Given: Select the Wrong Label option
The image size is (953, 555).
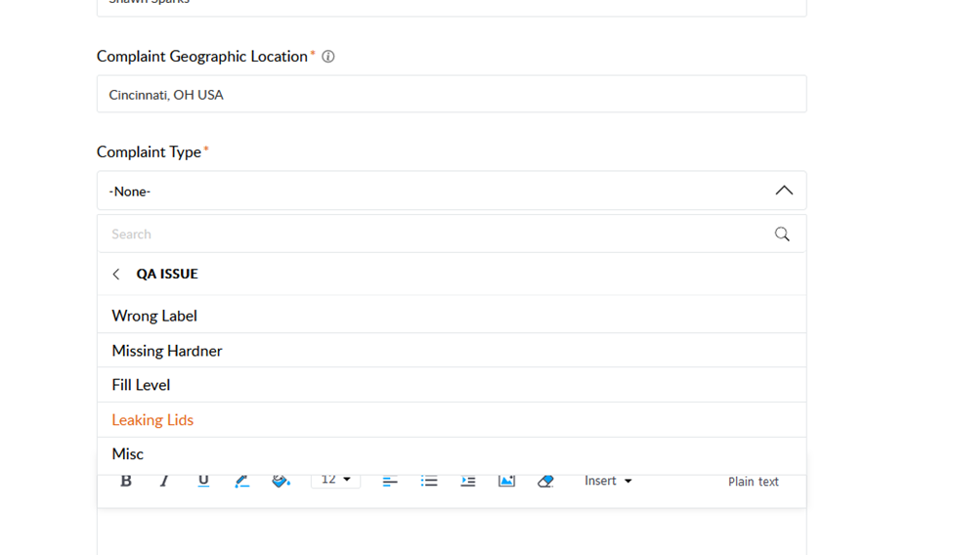Looking at the screenshot, I should [x=154, y=316].
